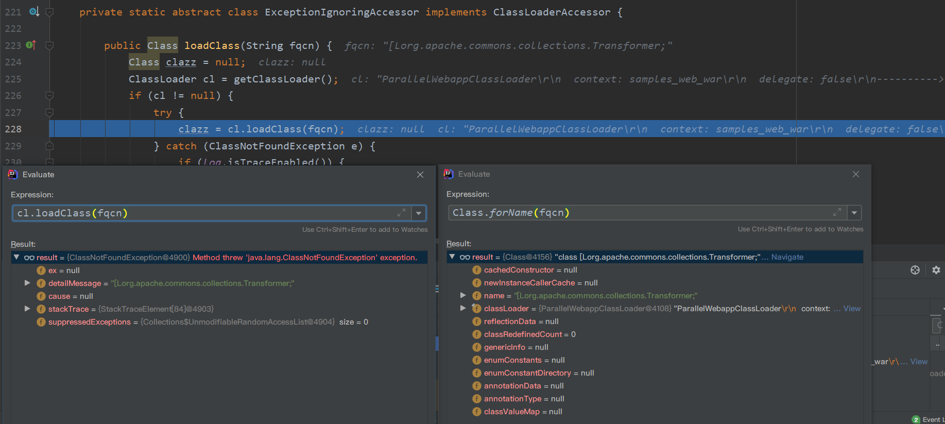This screenshot has width=945, height=424.
Task: Select the enumConstantDirectory row
Action: click(655, 373)
